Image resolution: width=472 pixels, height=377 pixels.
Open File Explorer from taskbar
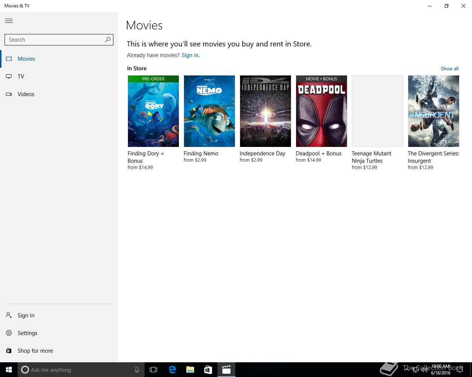(190, 370)
